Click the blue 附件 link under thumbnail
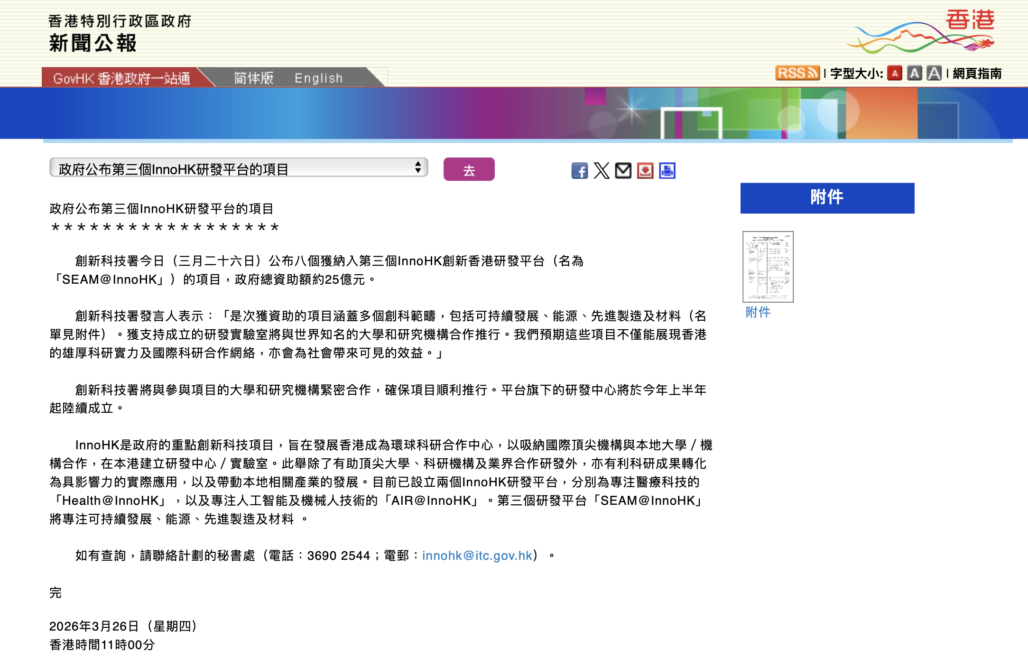The width and height of the screenshot is (1028, 668). [758, 312]
